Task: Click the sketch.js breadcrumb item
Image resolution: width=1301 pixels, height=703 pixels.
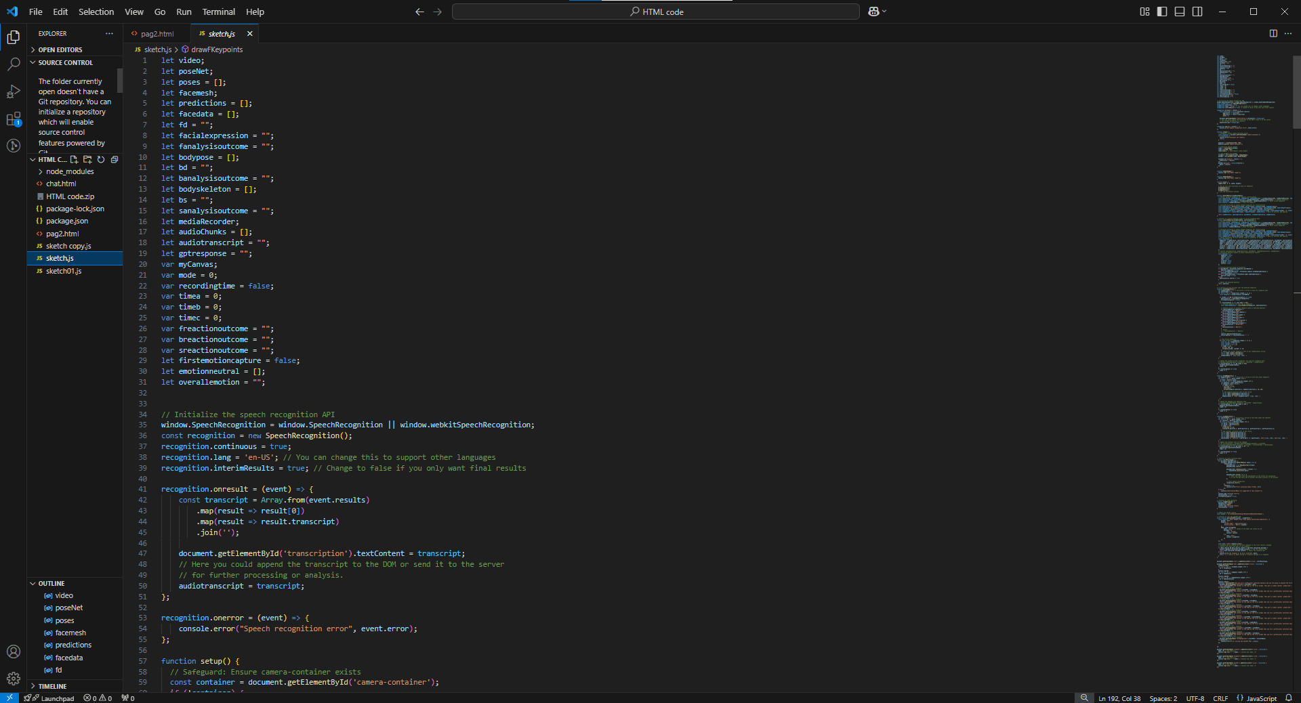Action: tap(153, 49)
